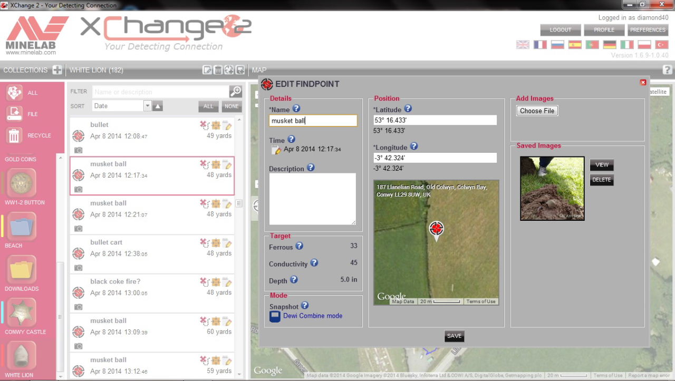
Task: Open Terms of Use on mini map
Action: [x=481, y=301]
